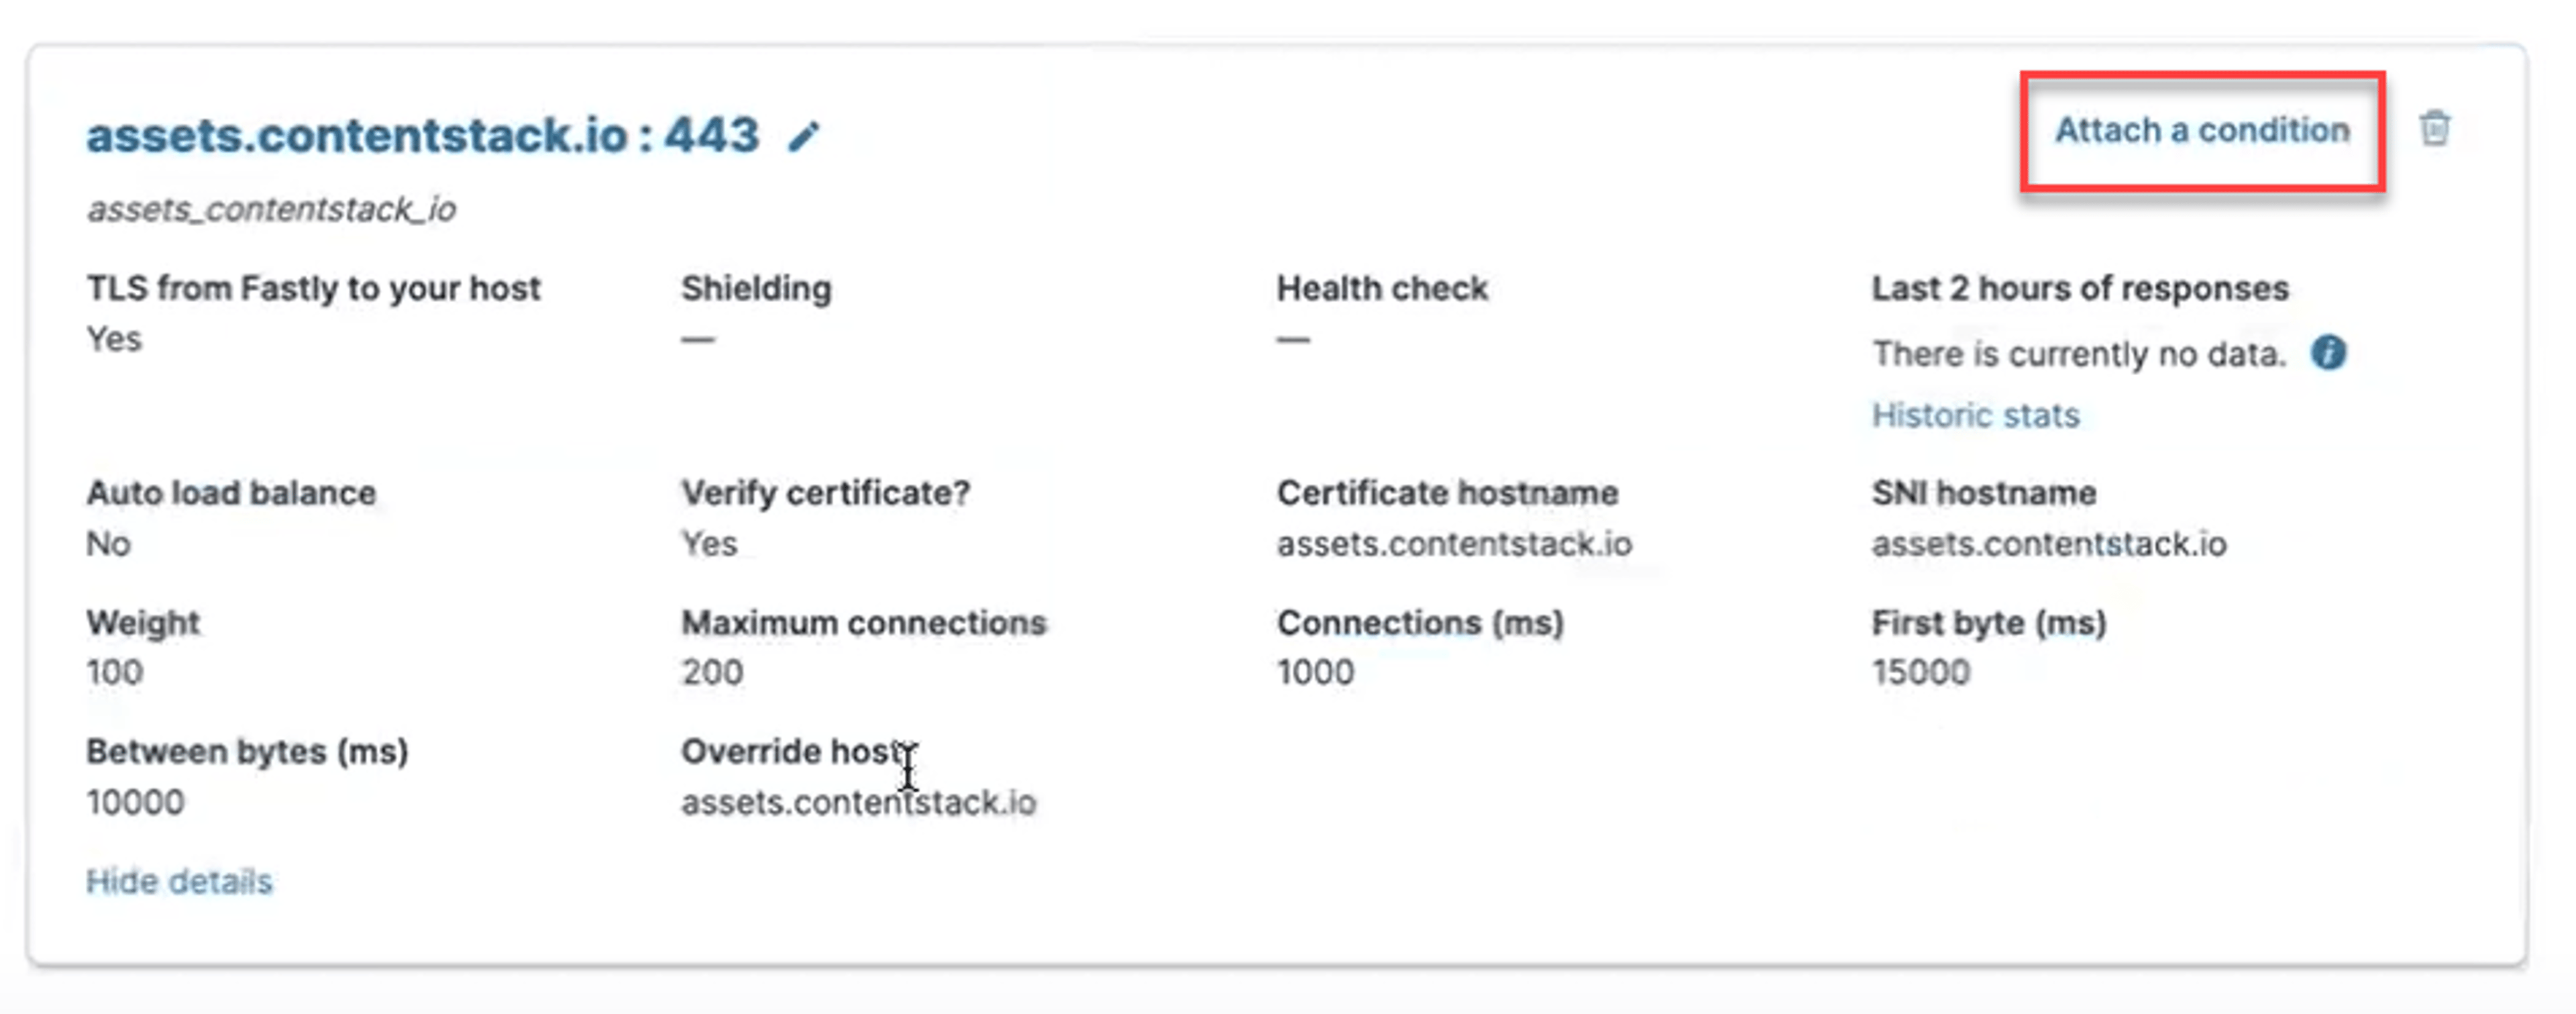2576x1014 pixels.
Task: Select the Between bytes value 10000
Action: click(x=135, y=802)
